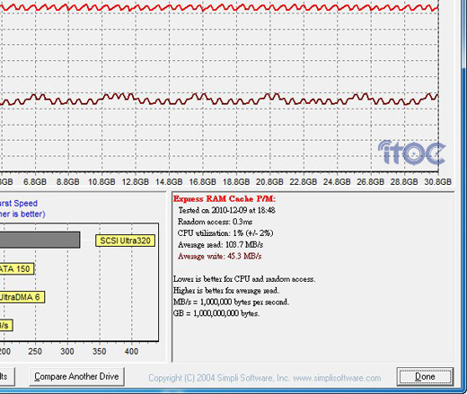Select the UltraDMA 6 label
Viewport: 467px width, 394px height.
(x=22, y=297)
